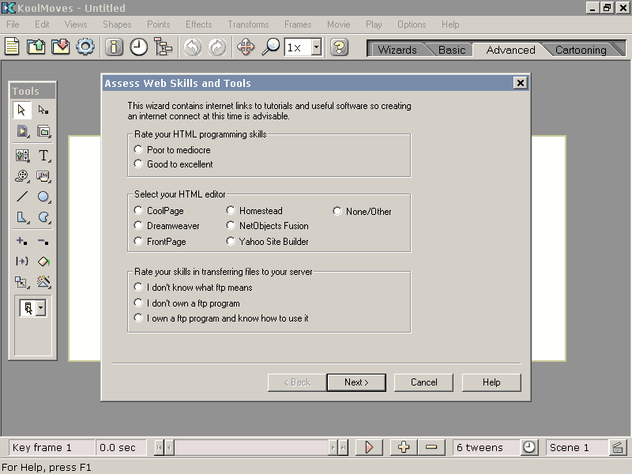Select Poor to mediocre HTML skills
This screenshot has width=632, height=474.
(x=138, y=149)
